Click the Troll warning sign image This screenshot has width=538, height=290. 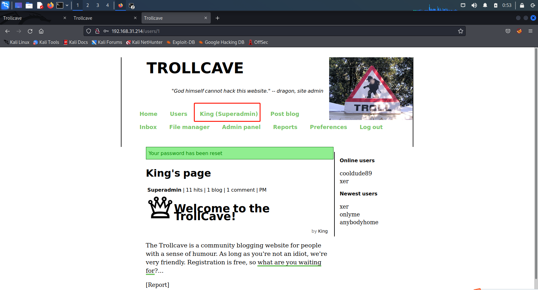371,89
